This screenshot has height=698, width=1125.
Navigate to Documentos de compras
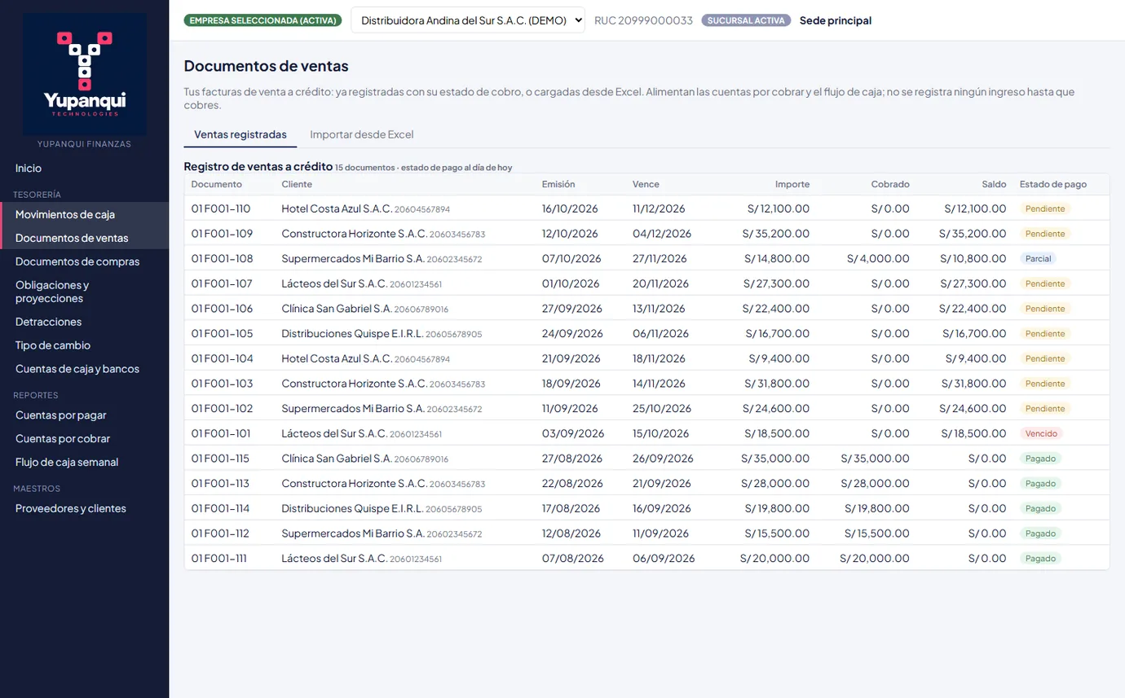pos(85,261)
